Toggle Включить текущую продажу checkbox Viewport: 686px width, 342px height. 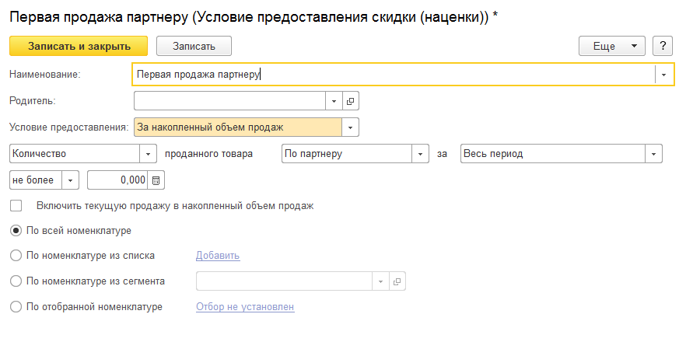[x=16, y=206]
